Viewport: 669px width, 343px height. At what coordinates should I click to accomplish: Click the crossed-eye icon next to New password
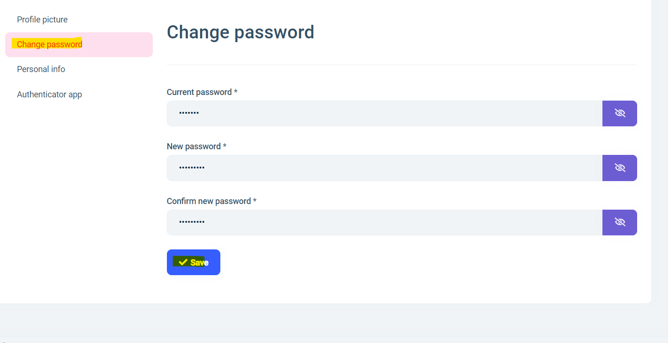pyautogui.click(x=619, y=168)
